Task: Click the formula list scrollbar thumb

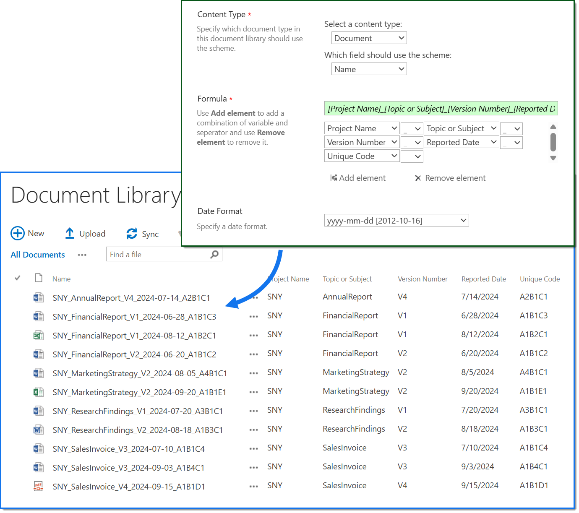Action: click(553, 142)
